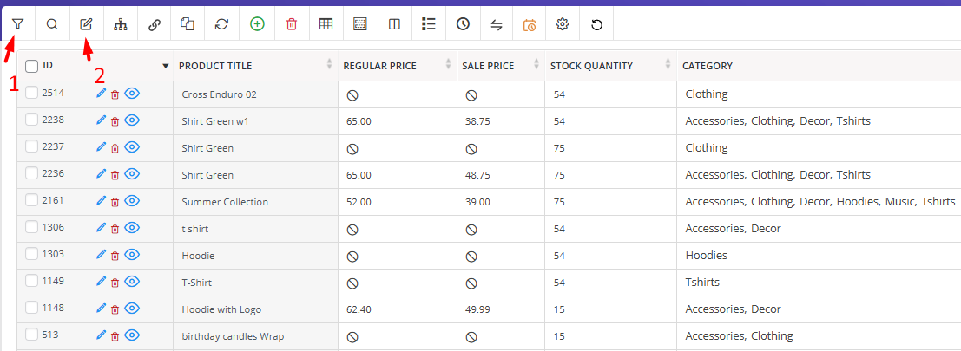Sort by Stock Quantity using sort arrows
961x351 pixels.
pyautogui.click(x=668, y=64)
